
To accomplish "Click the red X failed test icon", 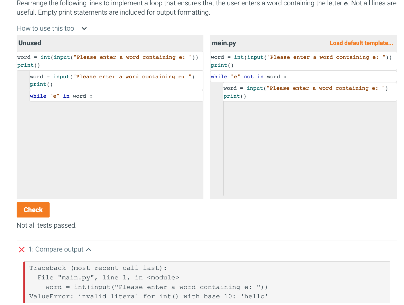I will click(x=22, y=250).
